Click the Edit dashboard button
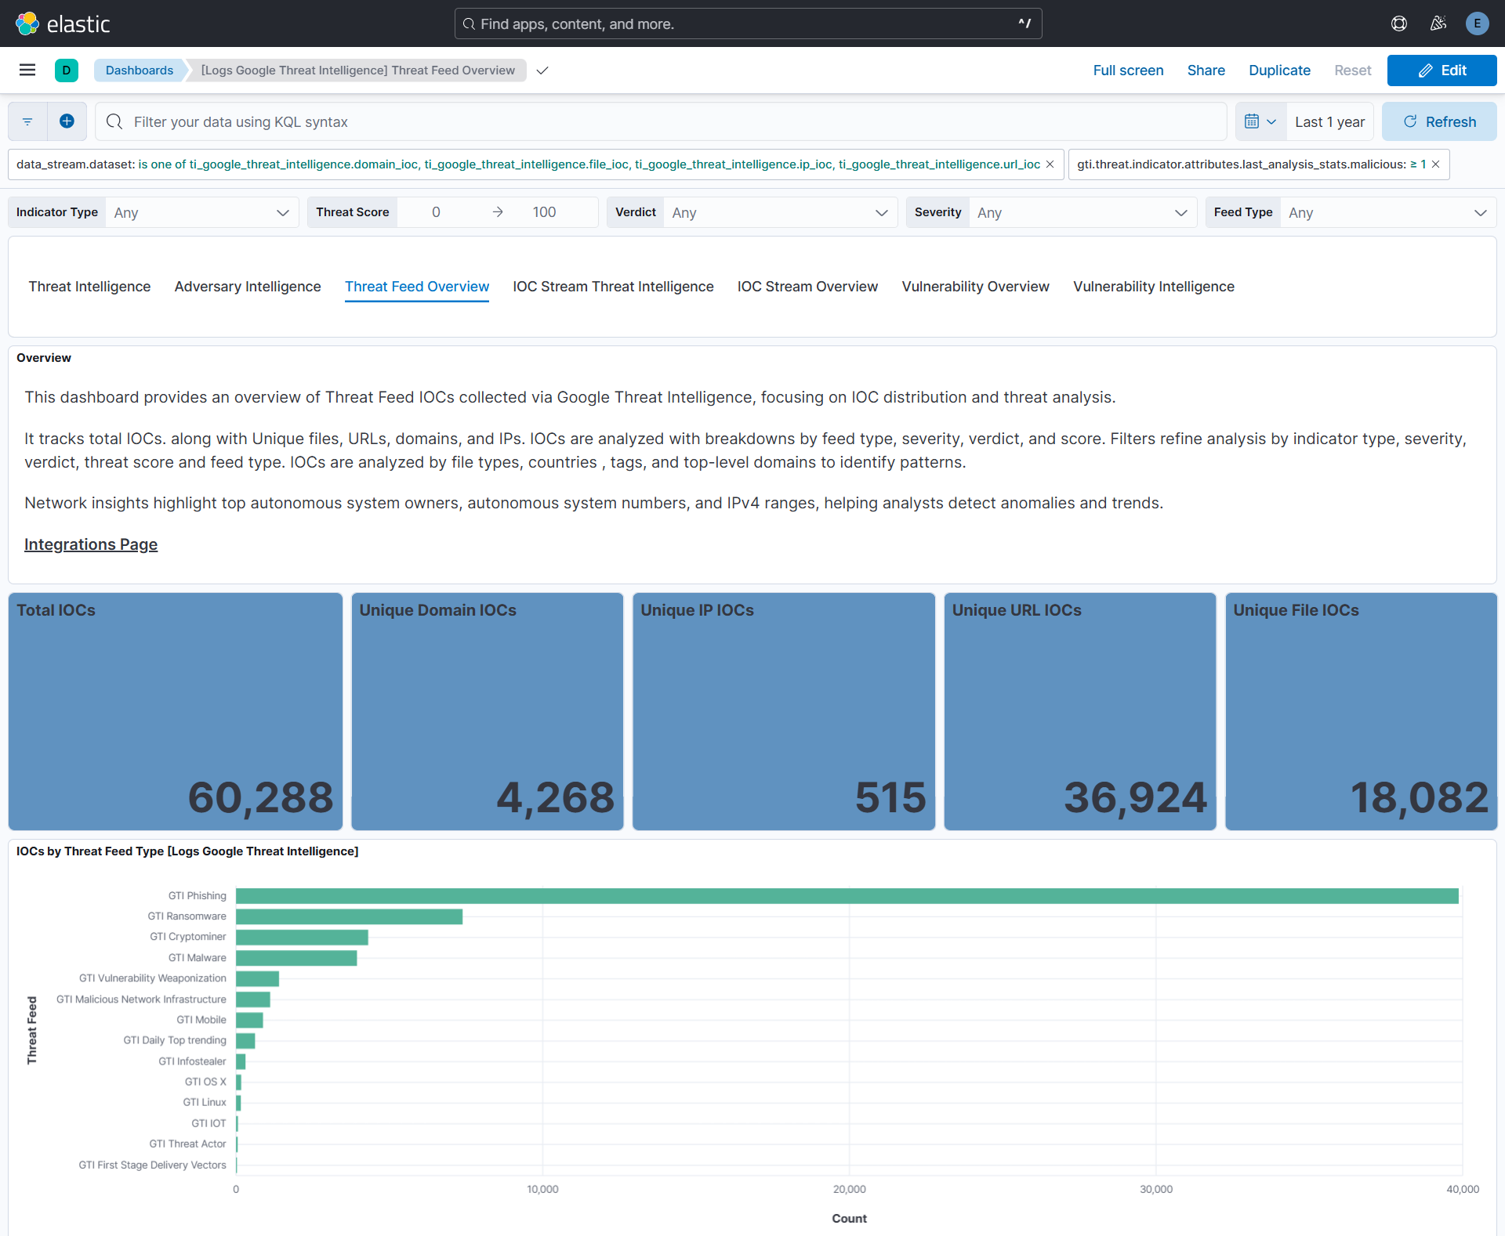Image resolution: width=1505 pixels, height=1236 pixels. pos(1442,70)
